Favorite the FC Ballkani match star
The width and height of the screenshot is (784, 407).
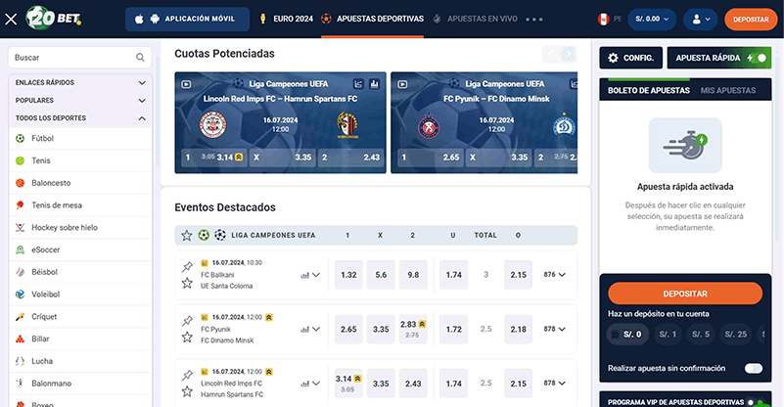pos(187,283)
